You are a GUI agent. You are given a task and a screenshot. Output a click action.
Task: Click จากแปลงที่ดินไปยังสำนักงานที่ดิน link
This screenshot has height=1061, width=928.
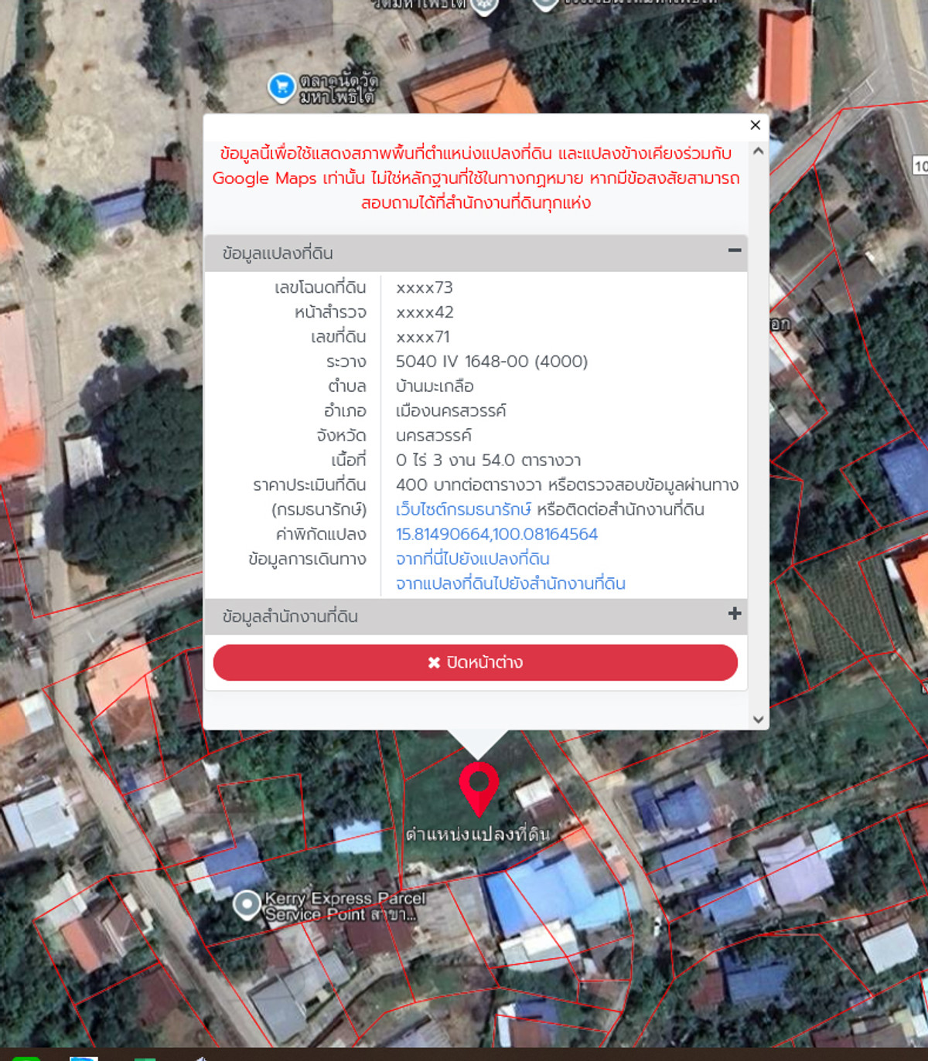[x=510, y=583]
